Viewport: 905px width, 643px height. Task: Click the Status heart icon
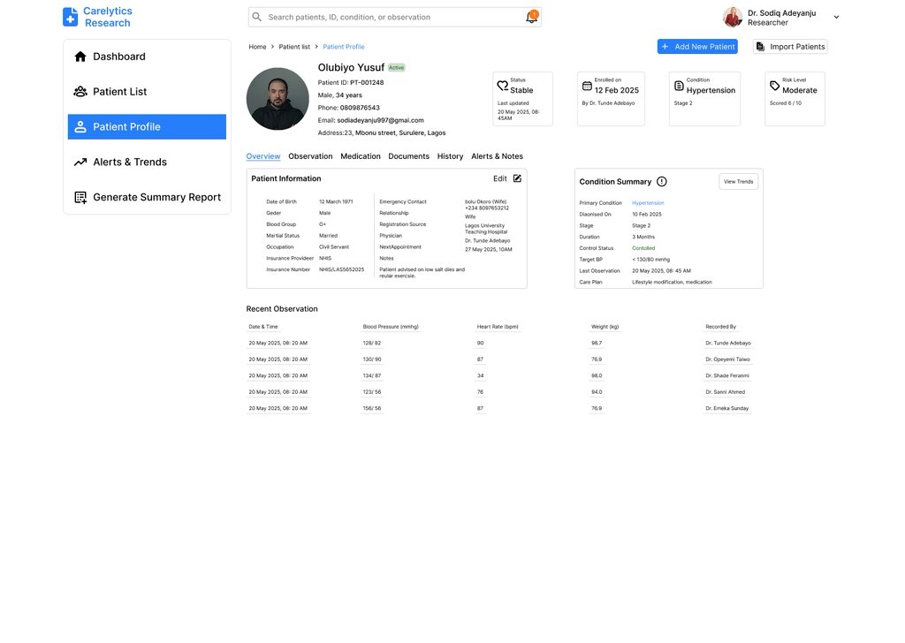tap(503, 86)
